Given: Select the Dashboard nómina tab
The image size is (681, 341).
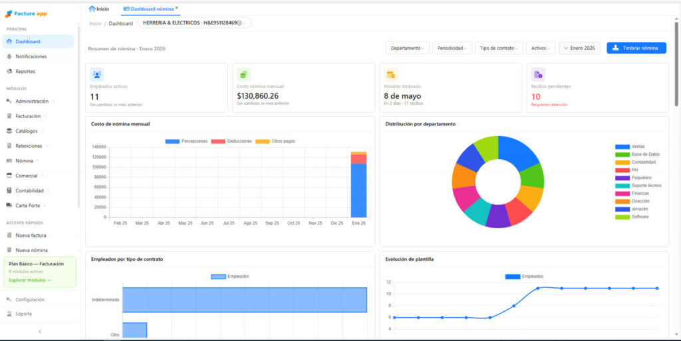Looking at the screenshot, I should [x=149, y=9].
